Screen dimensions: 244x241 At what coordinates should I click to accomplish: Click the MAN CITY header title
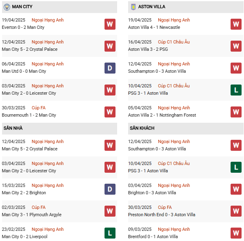click(22, 7)
